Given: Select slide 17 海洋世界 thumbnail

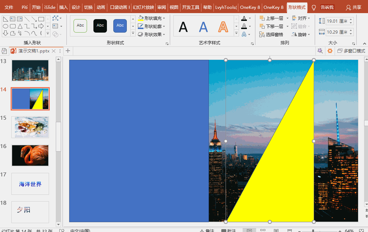Looking at the screenshot, I should point(30,184).
